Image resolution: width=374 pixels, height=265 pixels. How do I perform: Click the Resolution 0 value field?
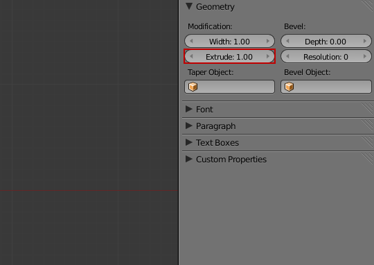(x=326, y=56)
